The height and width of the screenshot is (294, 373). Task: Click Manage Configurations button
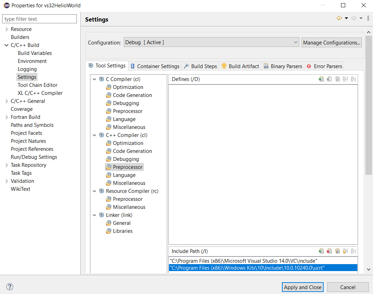point(331,42)
